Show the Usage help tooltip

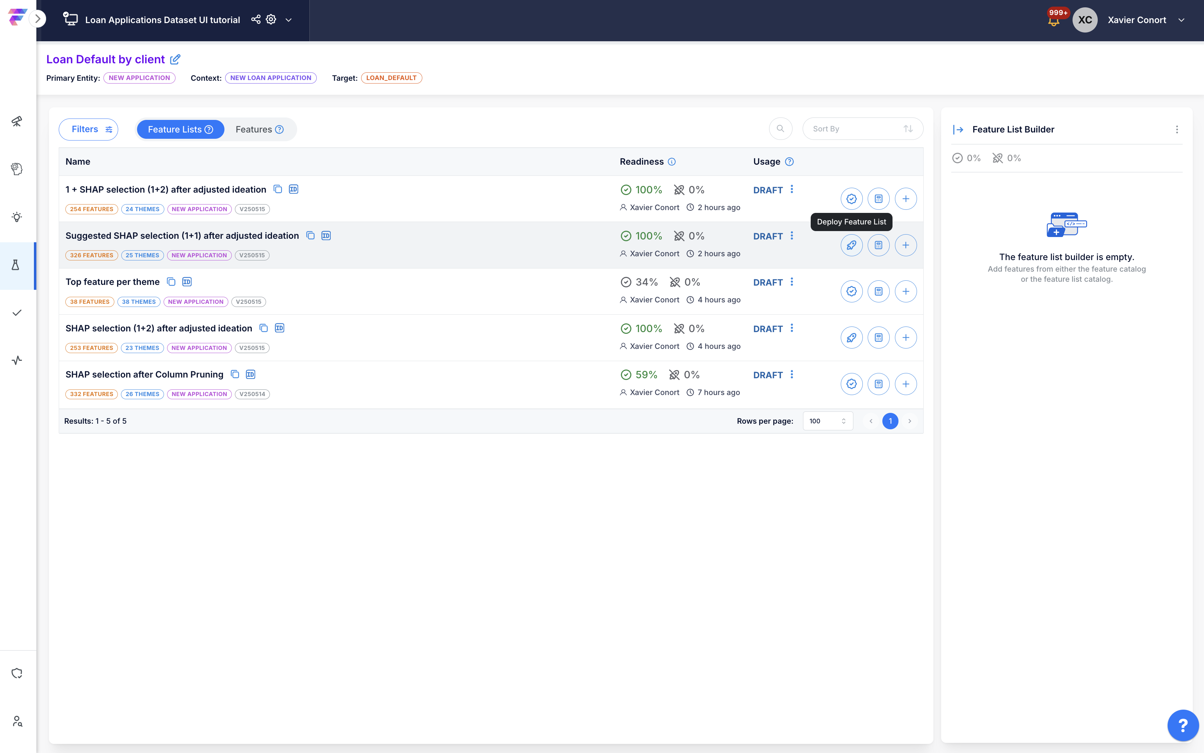pos(789,162)
